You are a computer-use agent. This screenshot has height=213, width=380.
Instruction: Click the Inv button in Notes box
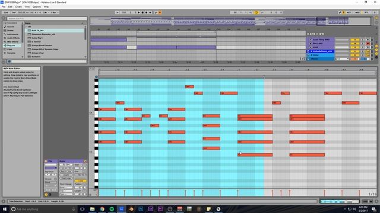pyautogui.click(x=69, y=172)
